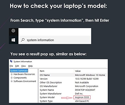The image size is (125, 105).
Task: Click the System Information window icon
Action: tap(11, 61)
